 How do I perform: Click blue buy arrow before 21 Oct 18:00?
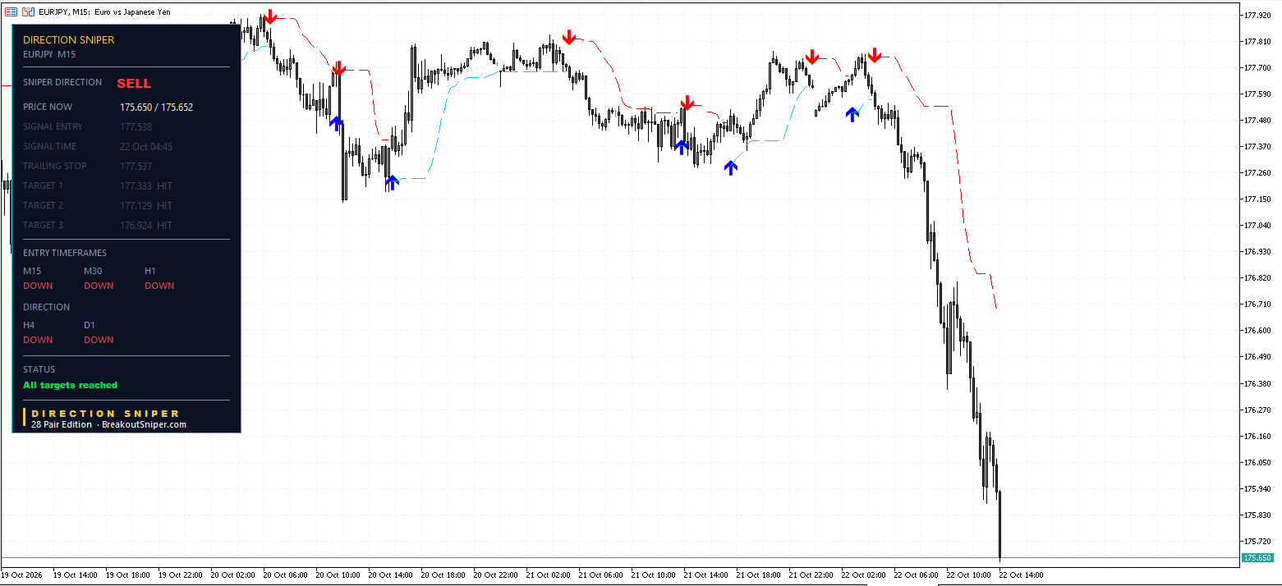coord(731,167)
